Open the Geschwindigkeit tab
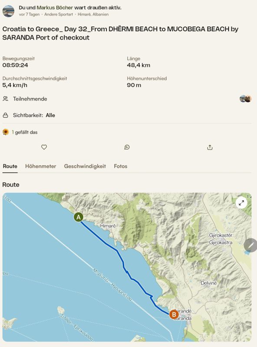 tap(85, 166)
